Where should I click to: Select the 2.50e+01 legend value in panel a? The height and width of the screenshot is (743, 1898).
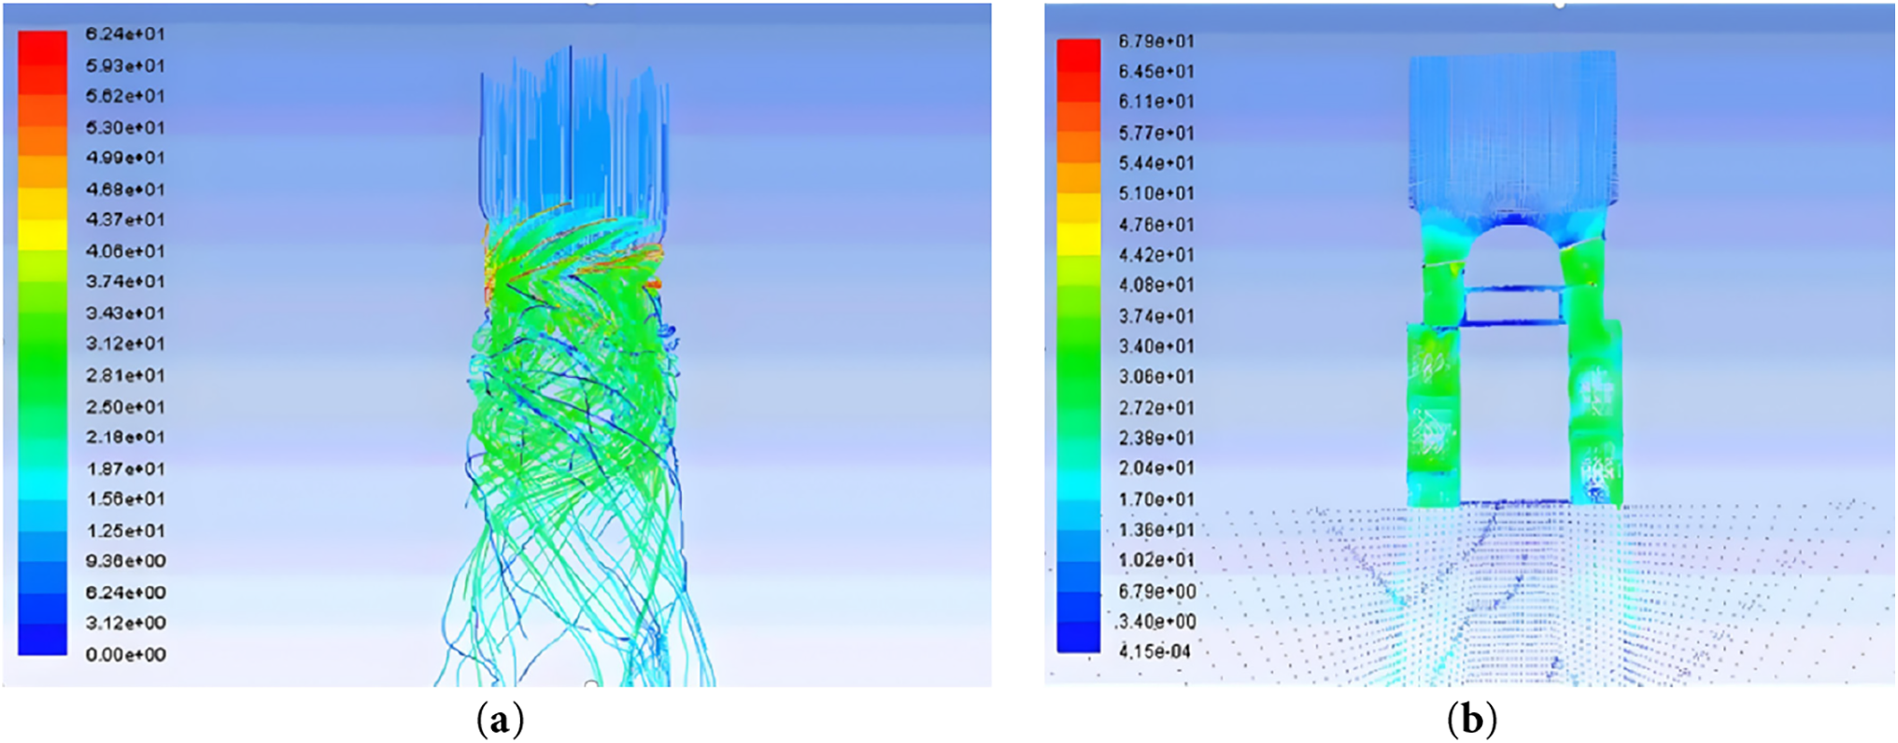coord(125,407)
